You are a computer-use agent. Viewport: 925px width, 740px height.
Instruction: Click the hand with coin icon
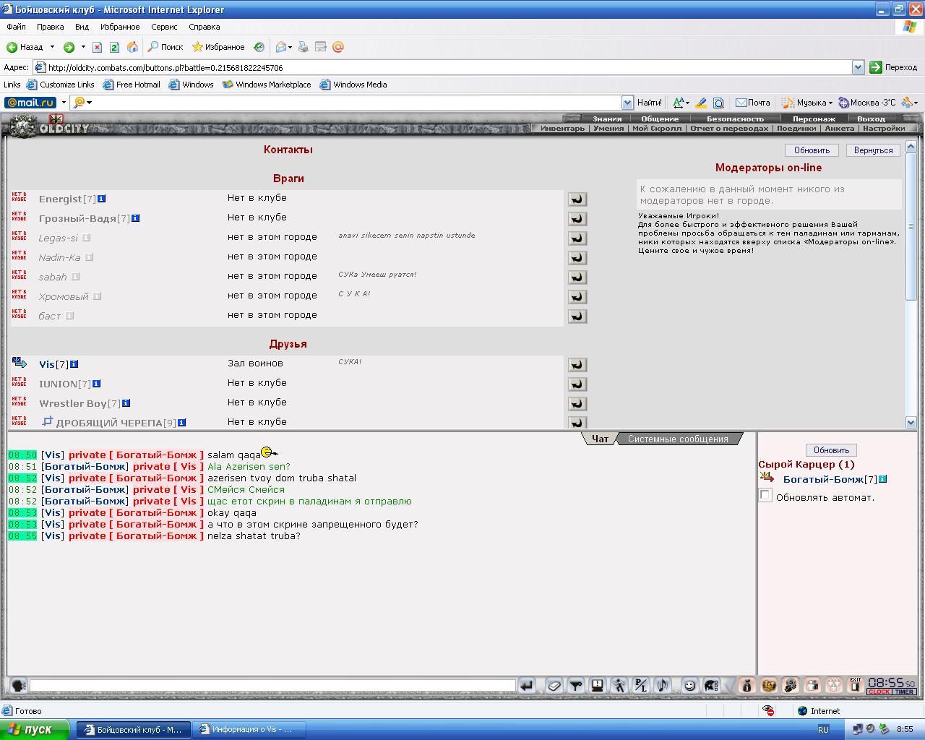click(x=791, y=685)
